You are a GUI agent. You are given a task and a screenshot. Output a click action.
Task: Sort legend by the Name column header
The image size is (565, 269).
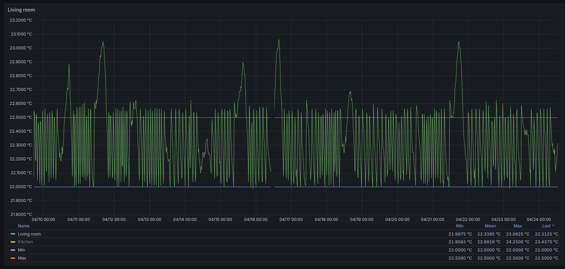tap(24, 226)
